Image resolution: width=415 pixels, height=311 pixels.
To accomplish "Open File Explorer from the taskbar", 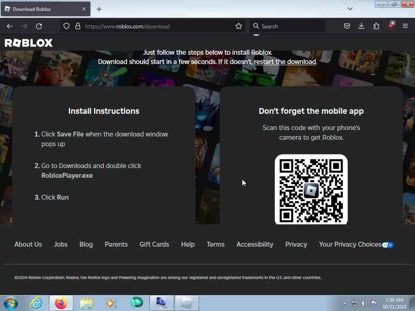I will click(x=86, y=303).
